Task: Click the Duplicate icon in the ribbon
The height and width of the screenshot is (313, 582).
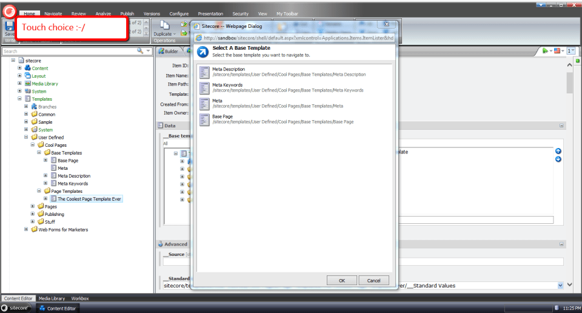Action: coord(164,25)
